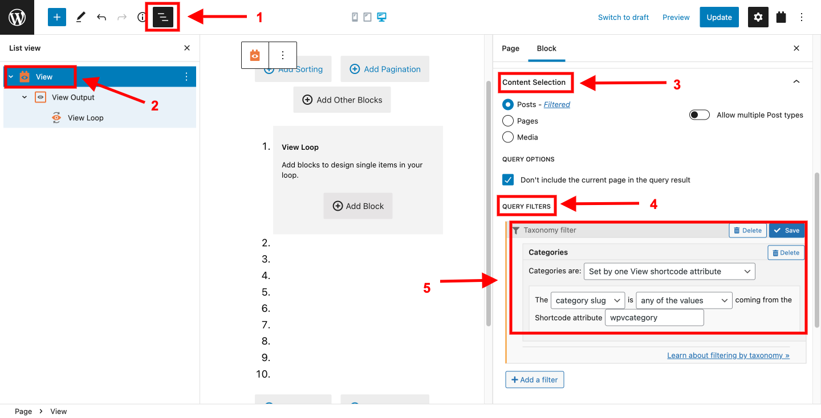Toggle the List View toolbar icon
This screenshot has width=821, height=418.
pos(163,17)
